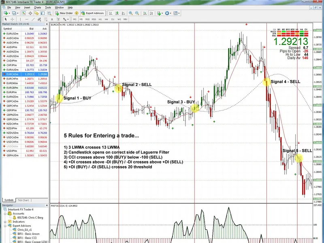Select the equidistant channel tool
Screen dimensions: 324x243
(x=39, y=19)
